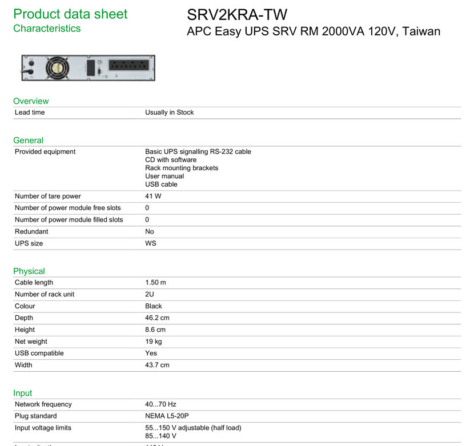The image size is (474, 446).
Task: Click the 'Overview' section heading
Action: click(x=31, y=101)
